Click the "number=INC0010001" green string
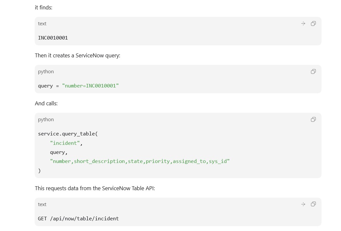This screenshot has width=341, height=231. point(91,86)
